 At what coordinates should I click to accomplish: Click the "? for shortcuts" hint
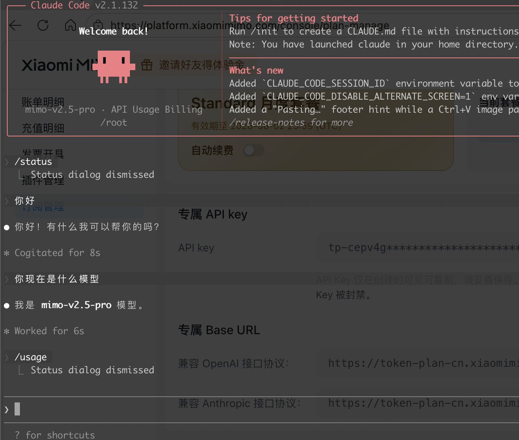(55, 435)
